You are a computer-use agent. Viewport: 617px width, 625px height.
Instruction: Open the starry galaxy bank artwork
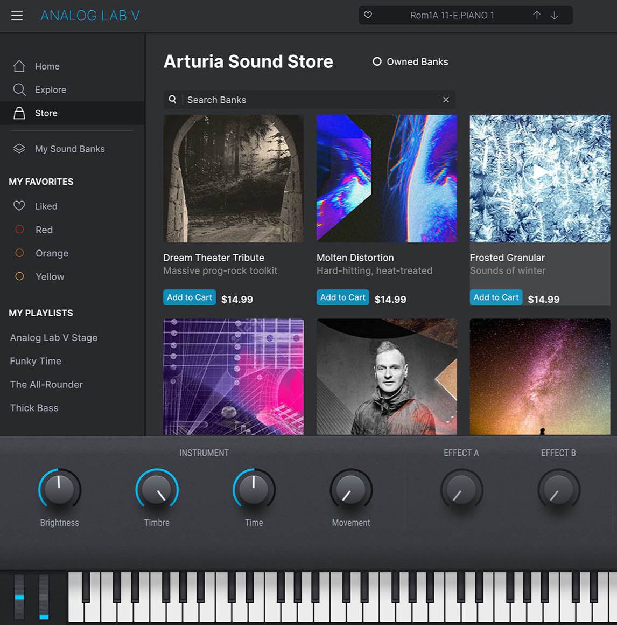pyautogui.click(x=540, y=377)
